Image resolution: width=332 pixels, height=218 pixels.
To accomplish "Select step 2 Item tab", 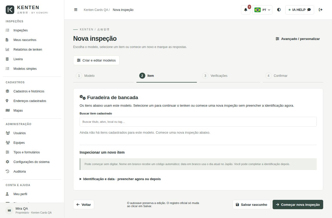I will coord(167,76).
